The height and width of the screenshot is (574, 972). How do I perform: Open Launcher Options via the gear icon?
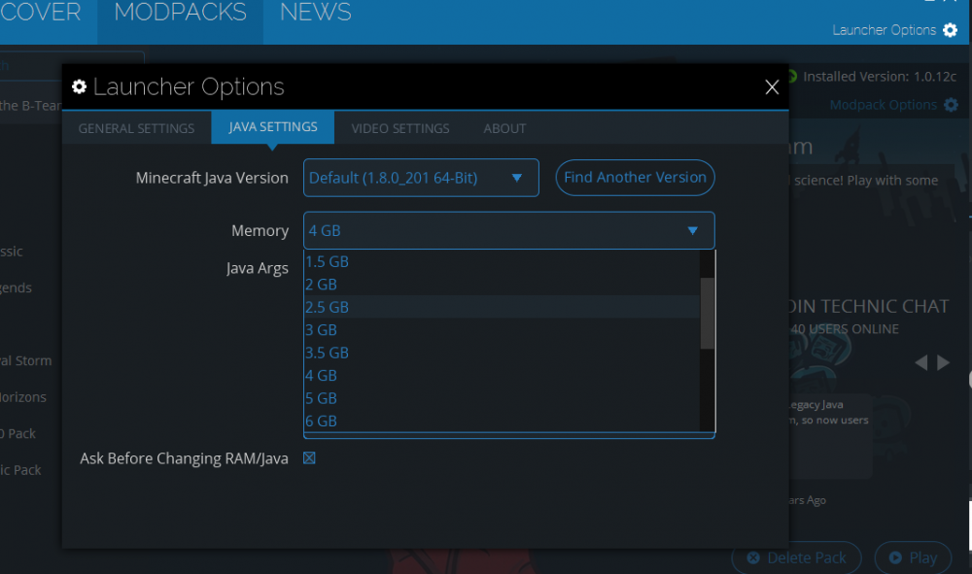(x=950, y=30)
